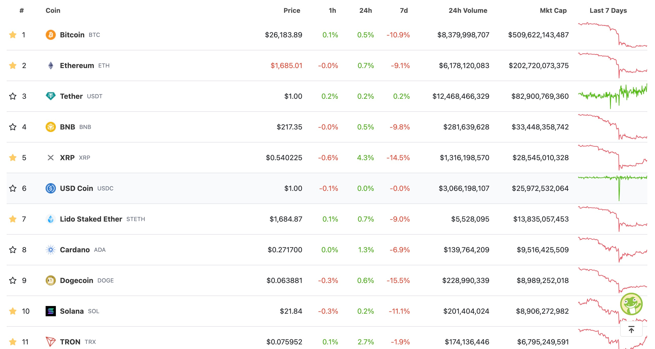Click the Tether logo icon
655x349 pixels.
click(x=51, y=96)
